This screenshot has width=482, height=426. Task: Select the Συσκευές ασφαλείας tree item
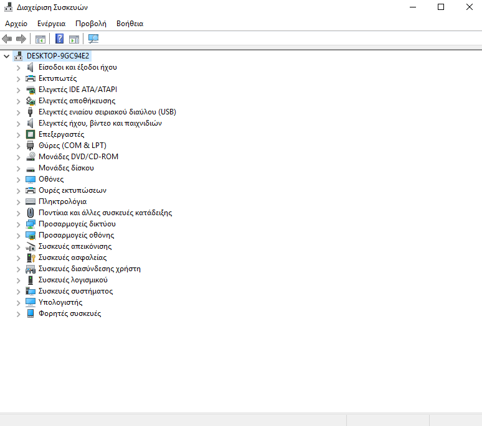click(72, 257)
